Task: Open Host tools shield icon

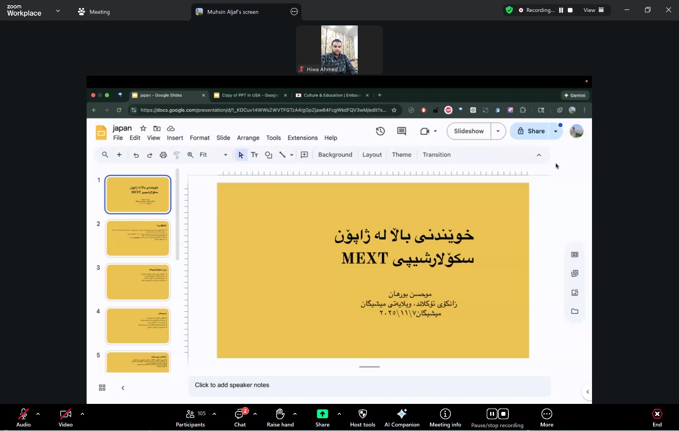Action: click(x=362, y=414)
